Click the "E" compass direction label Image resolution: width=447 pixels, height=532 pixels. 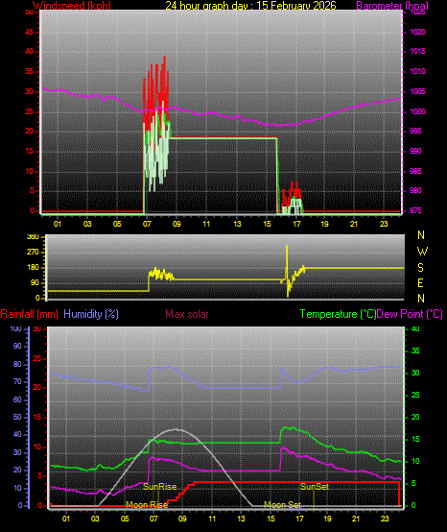click(x=420, y=283)
